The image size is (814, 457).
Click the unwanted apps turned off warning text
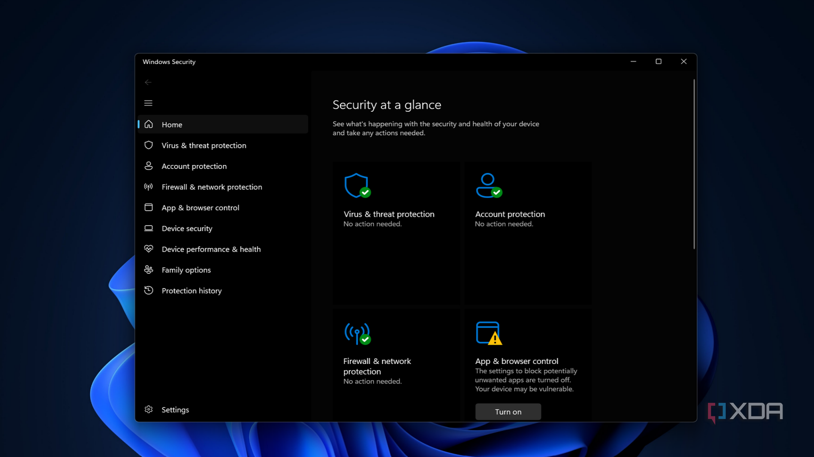[526, 380]
